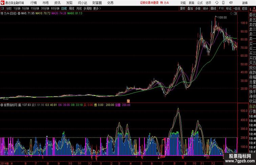Screen dimensions: 256x165
Task: Open the 财富圈 menu
Action: [x=97, y=3]
